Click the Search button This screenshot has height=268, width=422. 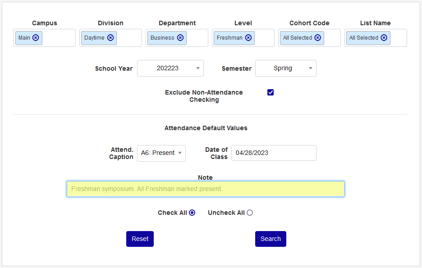pos(271,239)
